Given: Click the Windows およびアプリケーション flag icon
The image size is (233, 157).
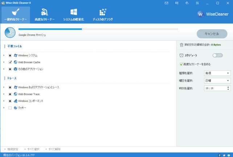Looking at the screenshot, I should (16, 87).
